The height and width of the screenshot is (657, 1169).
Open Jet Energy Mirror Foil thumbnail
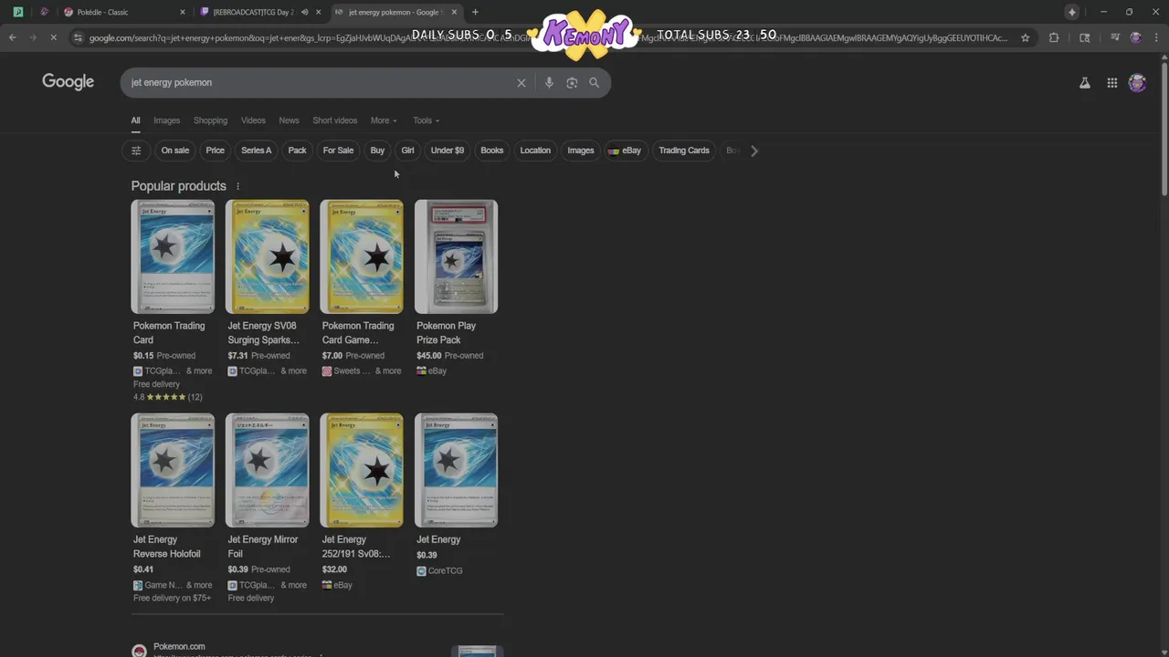(267, 470)
